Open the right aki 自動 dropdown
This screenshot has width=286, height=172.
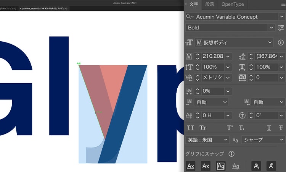click(x=268, y=102)
